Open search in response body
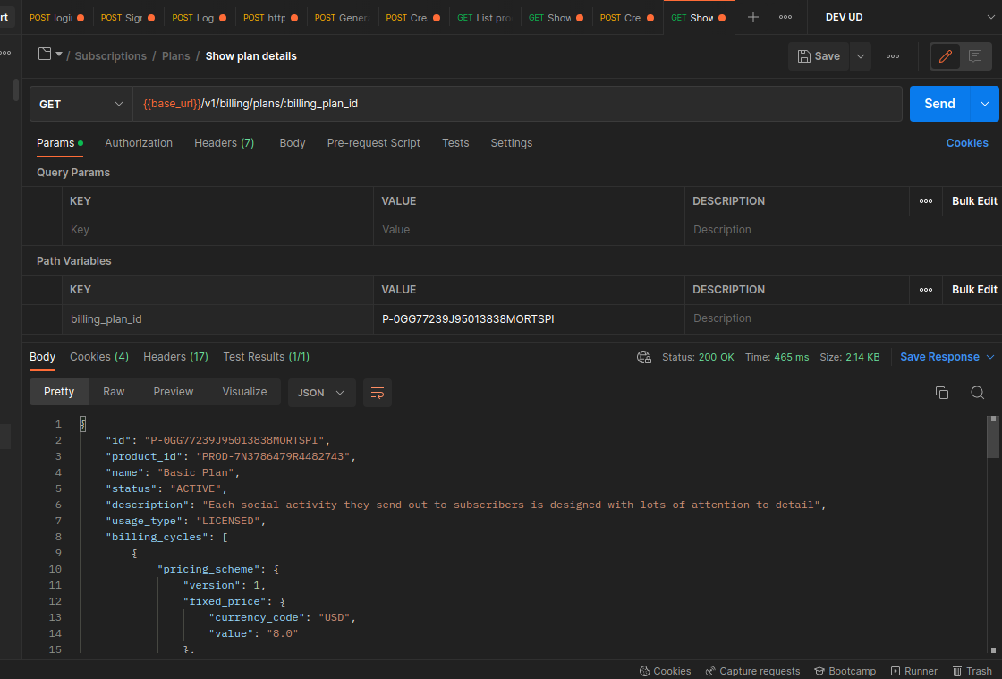The height and width of the screenshot is (679, 1002). pyautogui.click(x=977, y=393)
